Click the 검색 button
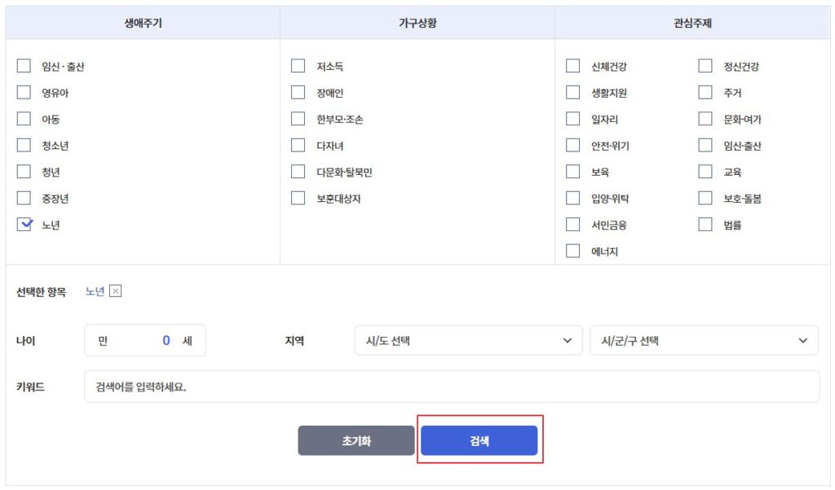This screenshot has width=835, height=490. [x=479, y=440]
